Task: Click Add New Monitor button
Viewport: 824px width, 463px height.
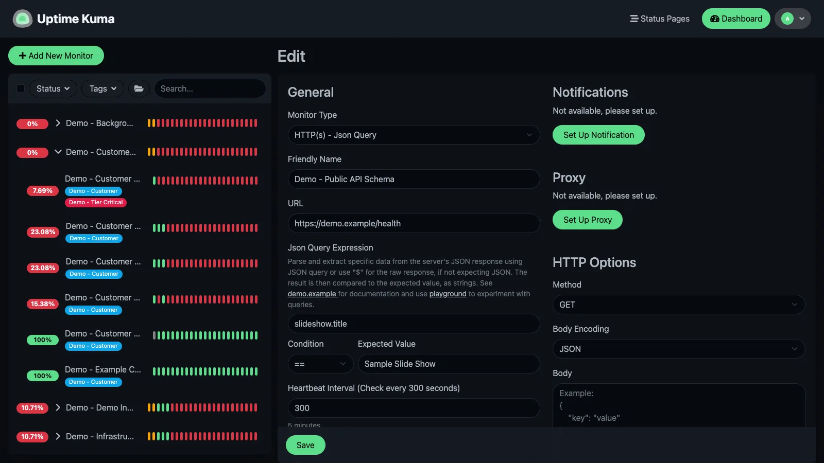Action: (x=56, y=56)
